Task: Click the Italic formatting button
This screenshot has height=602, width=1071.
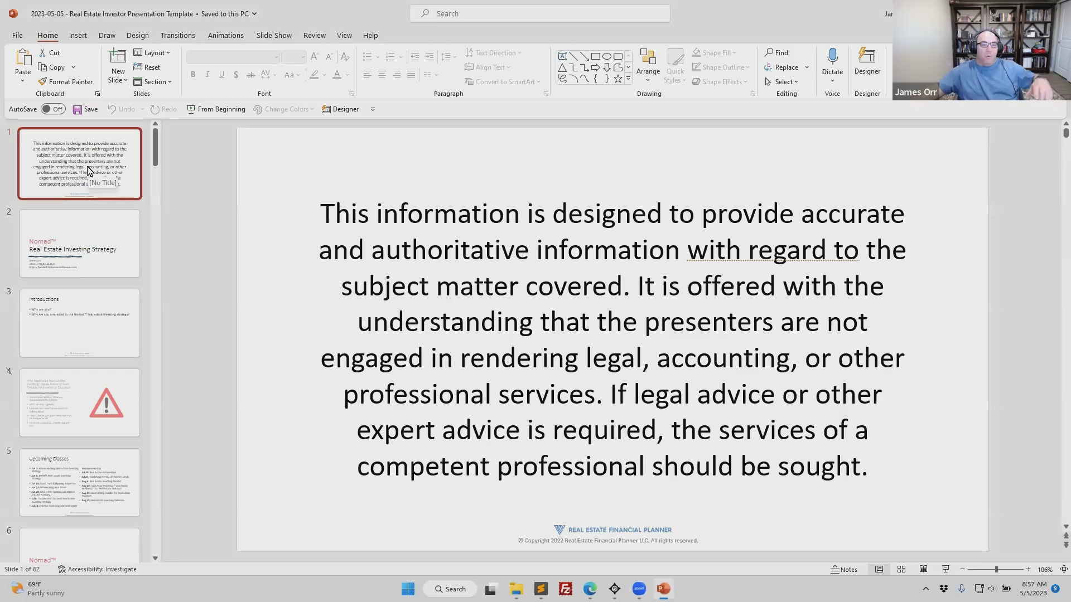Action: [207, 74]
